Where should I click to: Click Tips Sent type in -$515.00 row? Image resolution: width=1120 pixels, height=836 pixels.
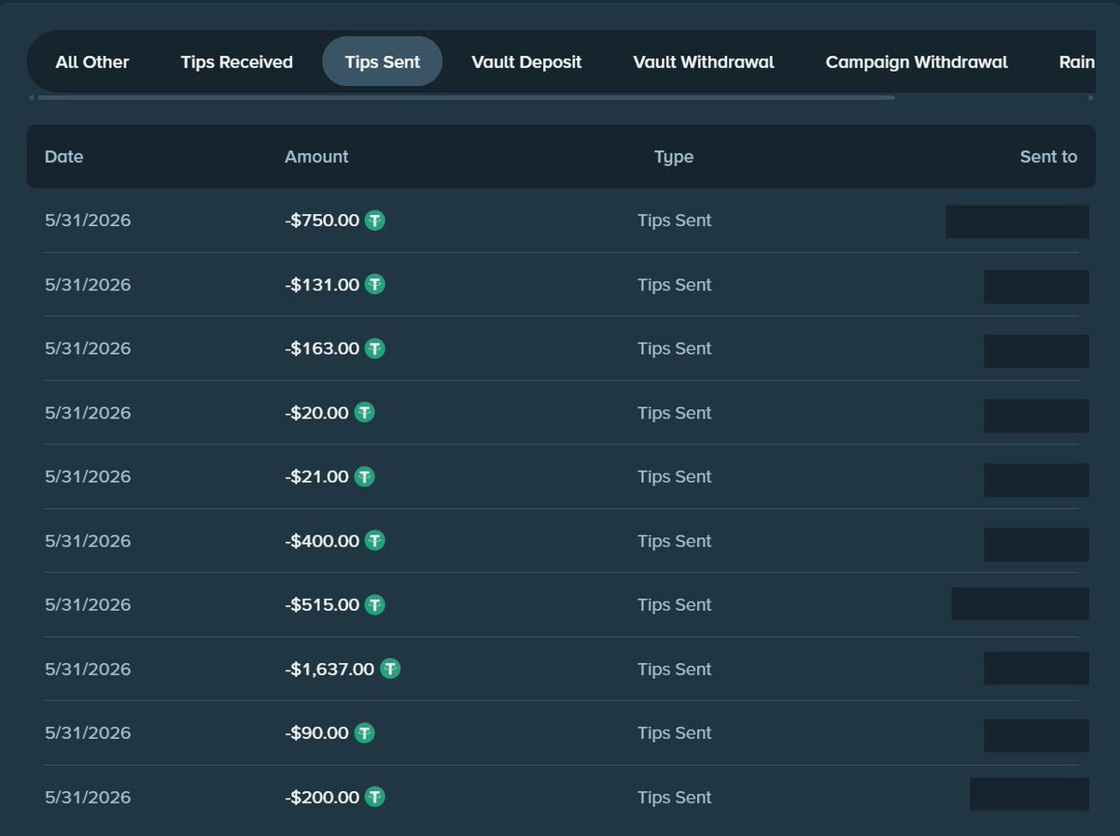tap(674, 604)
